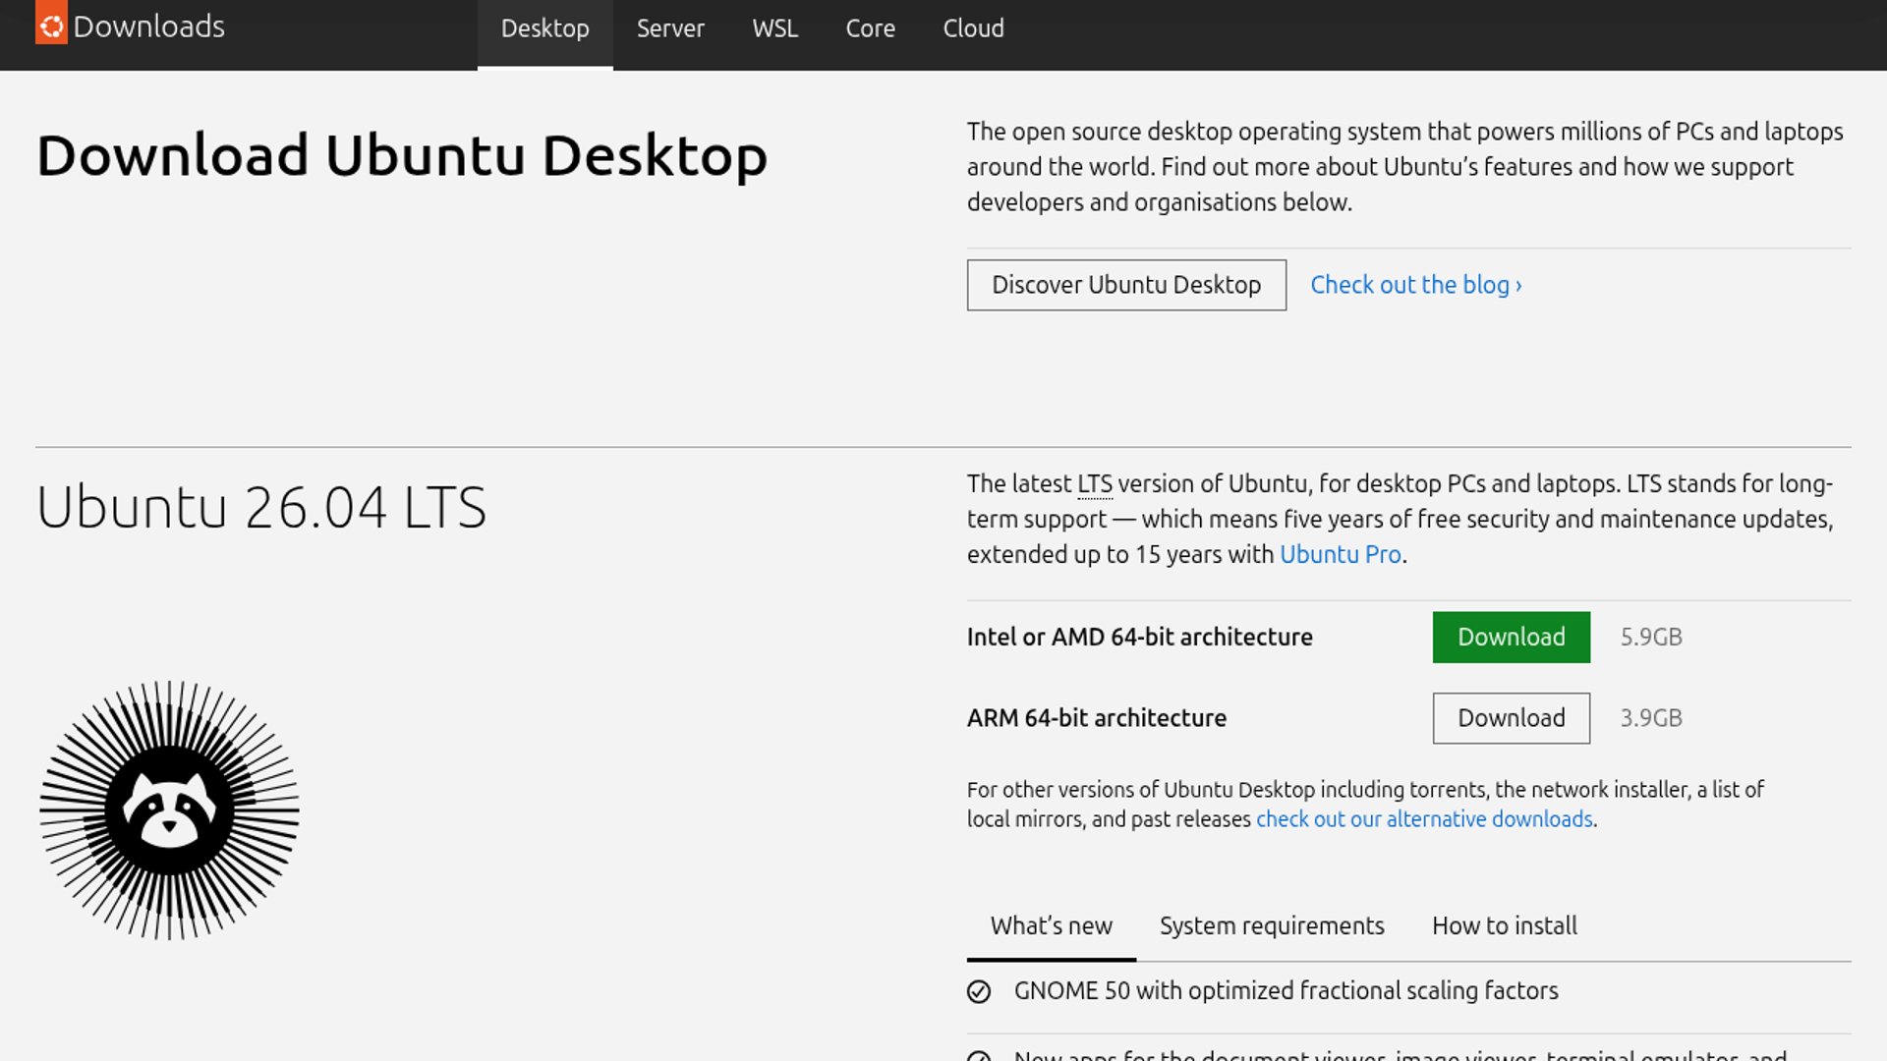
Task: Click the checkmark icon beside GNOME 50
Action: [x=978, y=991]
